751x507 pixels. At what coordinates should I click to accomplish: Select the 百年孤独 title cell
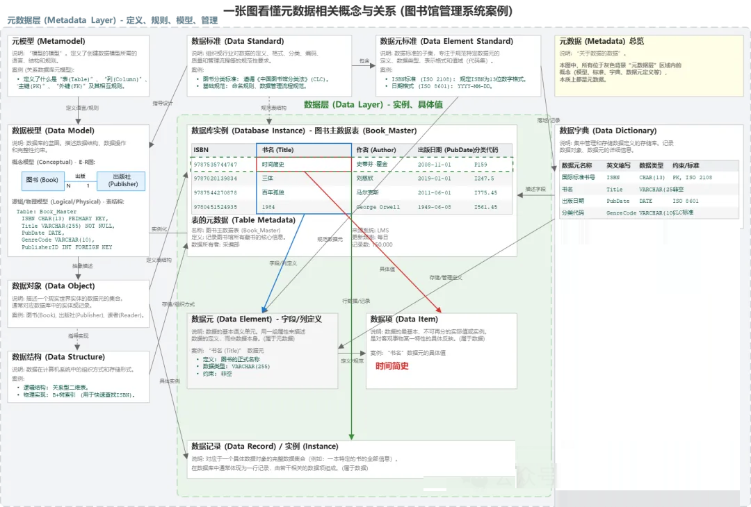(x=273, y=192)
